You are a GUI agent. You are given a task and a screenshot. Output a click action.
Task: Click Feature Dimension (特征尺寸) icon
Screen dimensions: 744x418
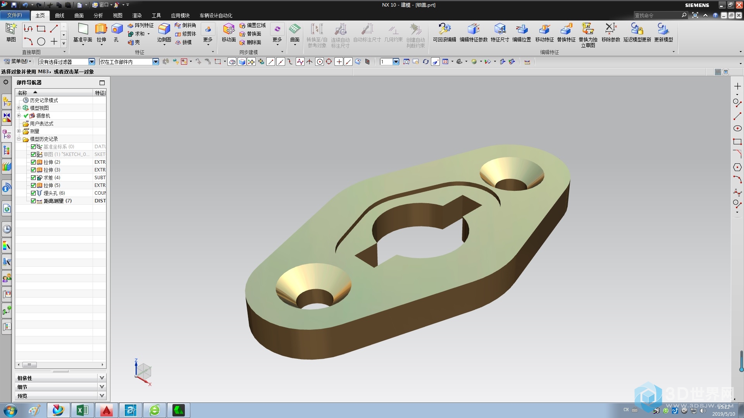[x=500, y=33]
